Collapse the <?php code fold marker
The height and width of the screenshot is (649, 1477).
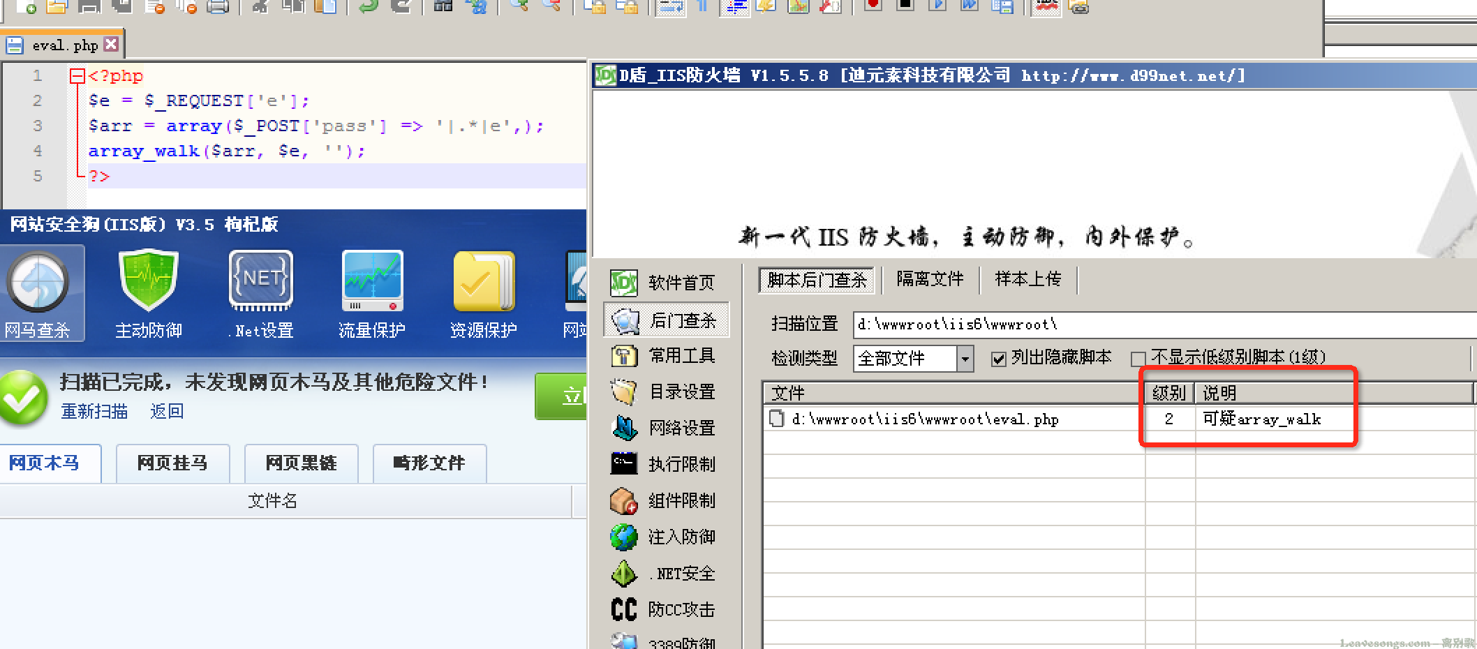77,76
